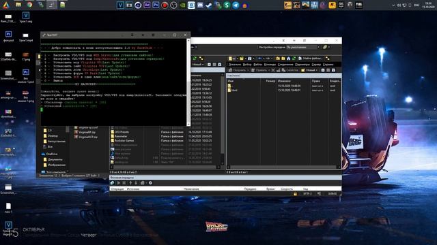Open Chrome from the taskbar

coord(29,5)
